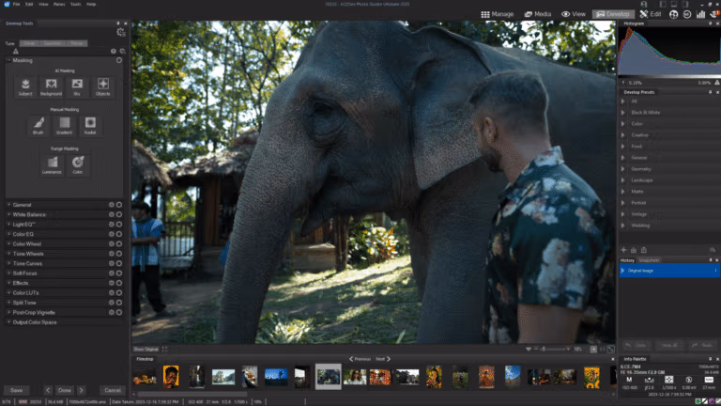The width and height of the screenshot is (721, 406).
Task: Toggle the Tone Wheels group enable circle
Action: click(119, 254)
